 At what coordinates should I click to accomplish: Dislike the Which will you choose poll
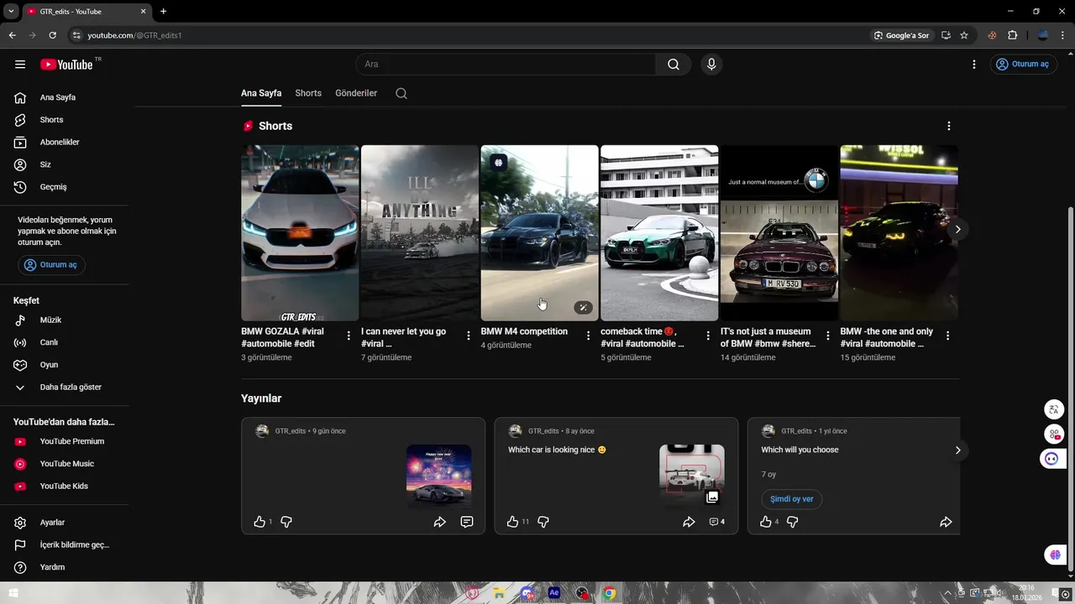pyautogui.click(x=792, y=522)
